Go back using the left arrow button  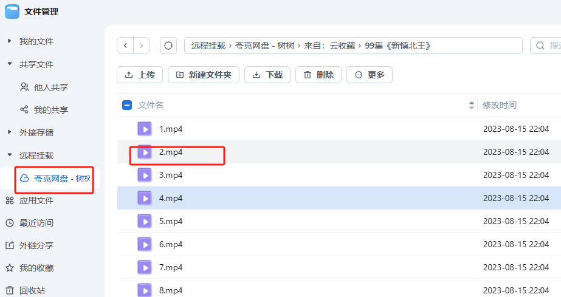point(125,46)
